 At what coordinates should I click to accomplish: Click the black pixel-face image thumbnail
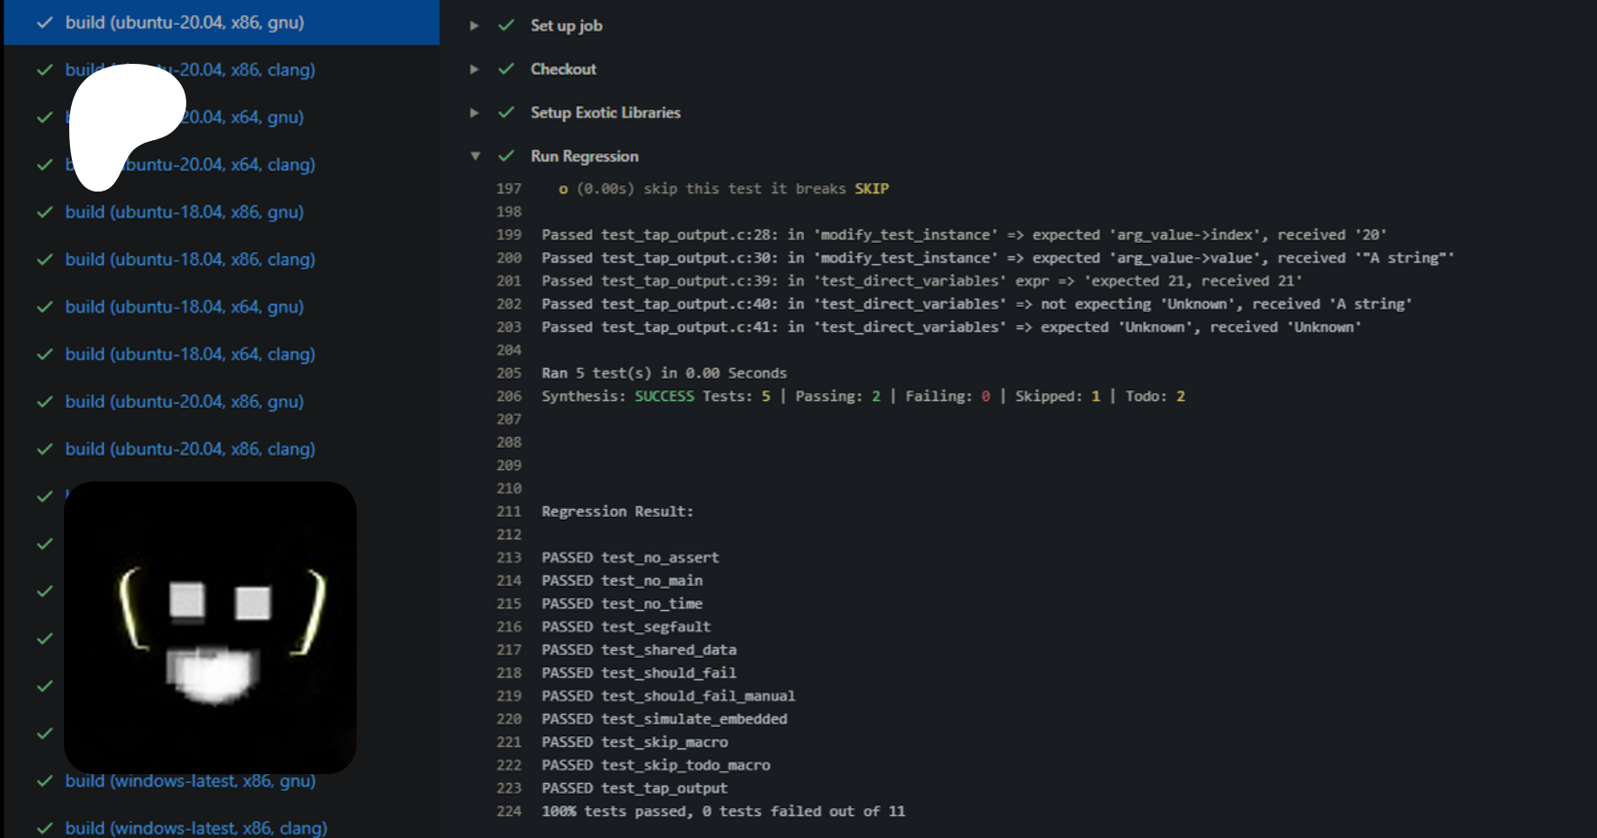[x=210, y=627]
